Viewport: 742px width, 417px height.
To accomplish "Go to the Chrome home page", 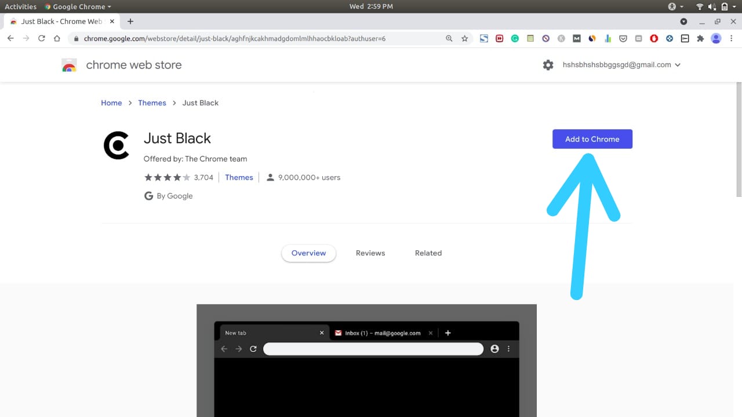I will [57, 38].
